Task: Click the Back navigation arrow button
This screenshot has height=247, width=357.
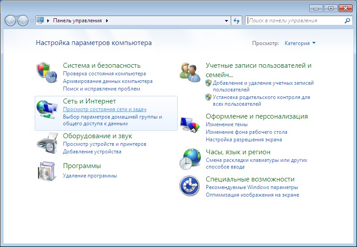Action: click(x=10, y=21)
